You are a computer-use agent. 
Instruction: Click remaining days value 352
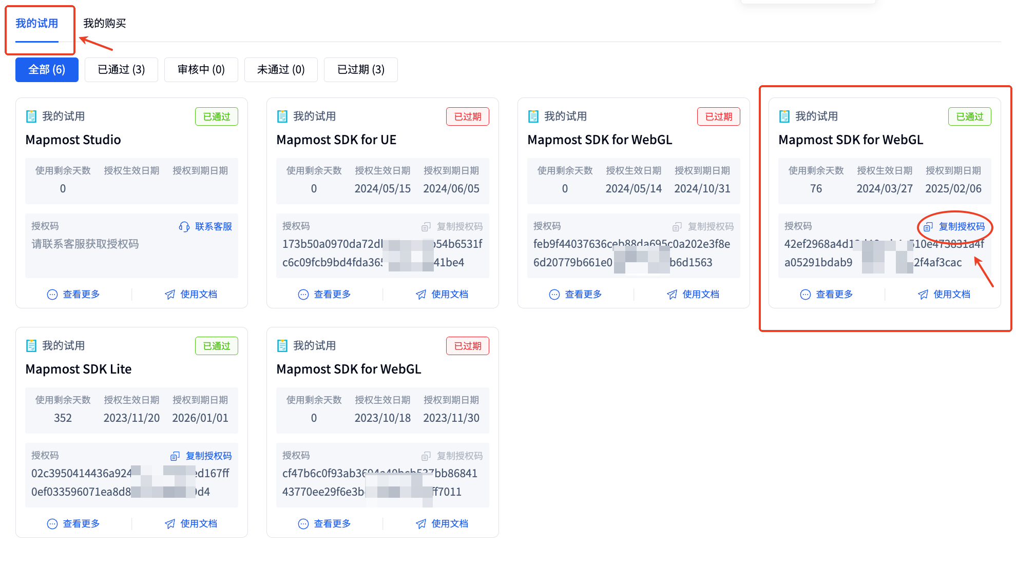pos(63,418)
